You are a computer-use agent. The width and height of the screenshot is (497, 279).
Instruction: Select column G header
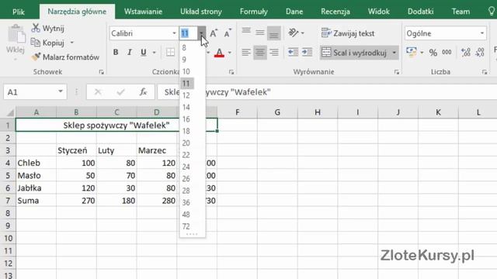[x=277, y=112]
